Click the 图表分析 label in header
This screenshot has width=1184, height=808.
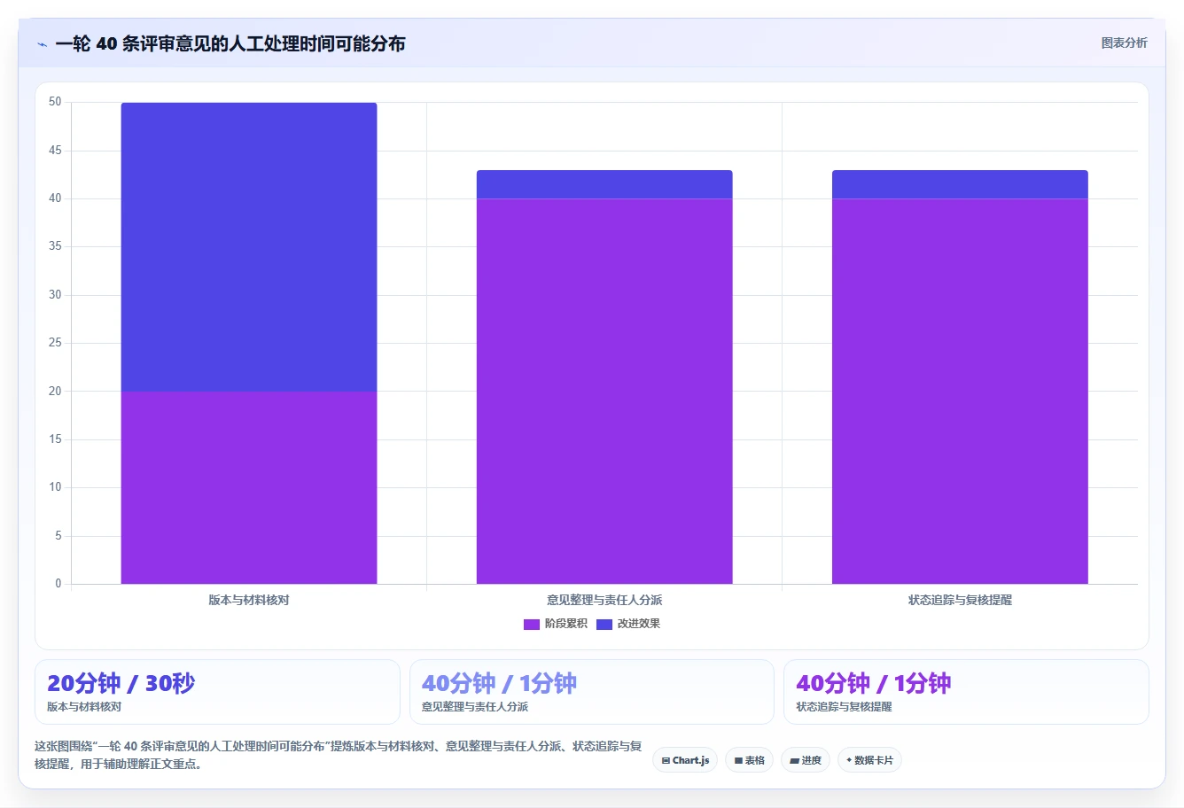[x=1124, y=43]
